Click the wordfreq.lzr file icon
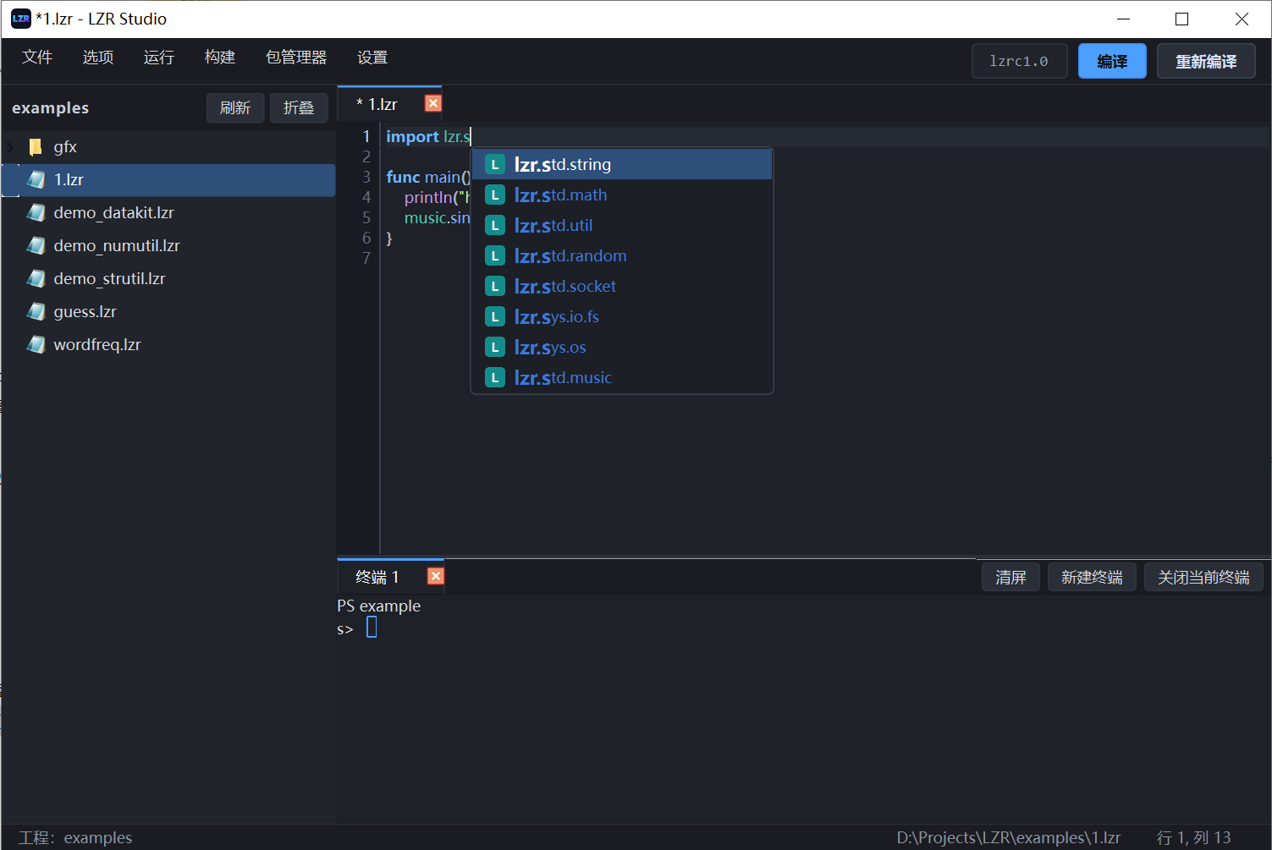The width and height of the screenshot is (1272, 850). coord(36,344)
